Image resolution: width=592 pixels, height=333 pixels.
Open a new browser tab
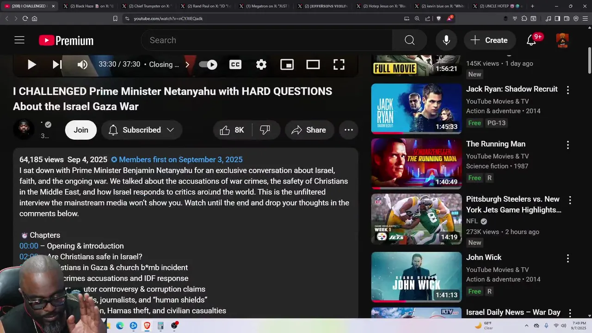[532, 6]
